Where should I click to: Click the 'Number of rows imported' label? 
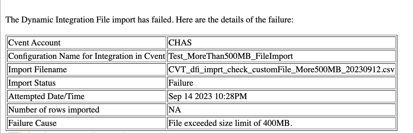54,110
